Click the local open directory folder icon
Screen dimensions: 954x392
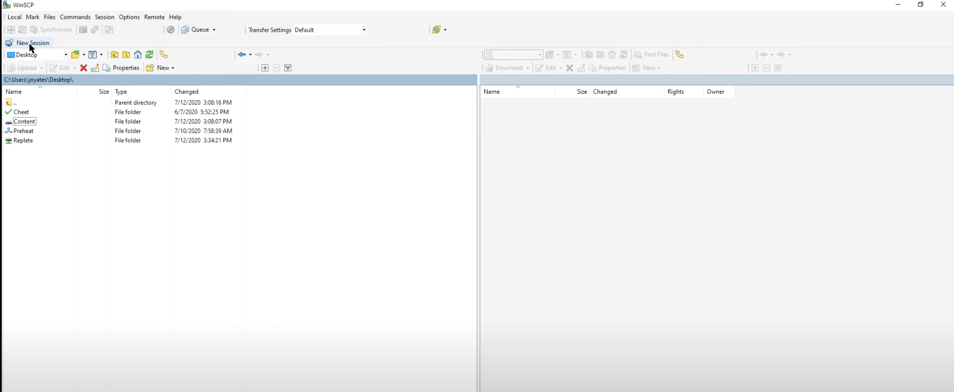(75, 55)
